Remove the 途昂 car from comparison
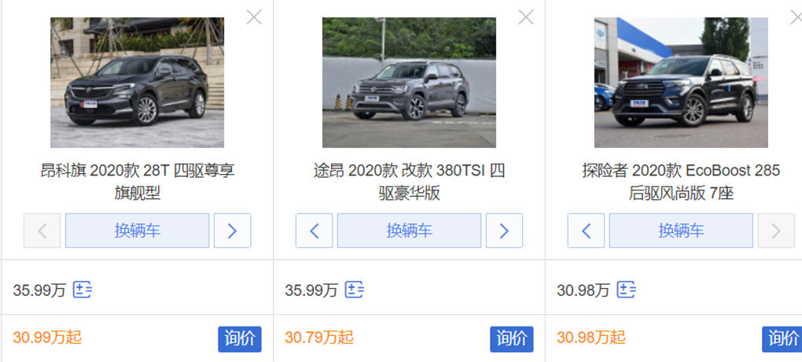This screenshot has height=362, width=802. [x=526, y=17]
